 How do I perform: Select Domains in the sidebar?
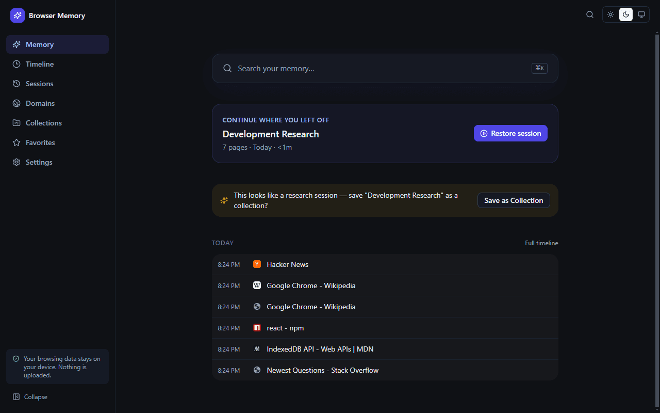57,103
